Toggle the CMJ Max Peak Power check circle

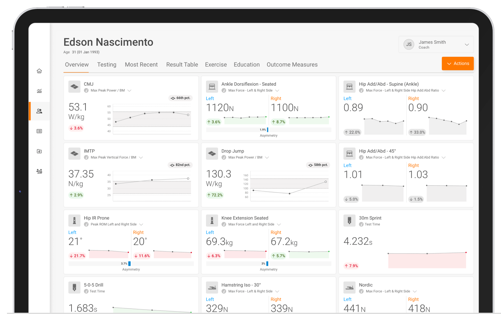(86, 90)
